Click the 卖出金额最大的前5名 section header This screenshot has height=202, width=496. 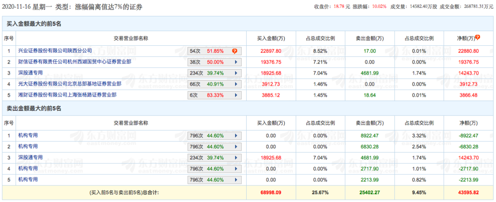34,109
